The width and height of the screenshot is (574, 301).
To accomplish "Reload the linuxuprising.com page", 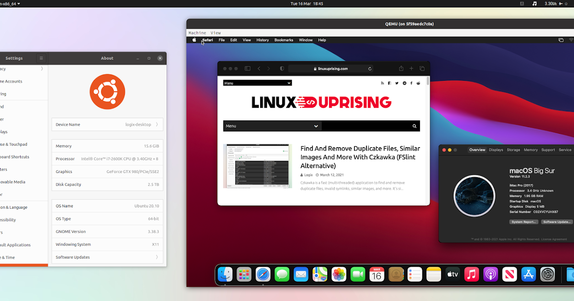I will 370,69.
